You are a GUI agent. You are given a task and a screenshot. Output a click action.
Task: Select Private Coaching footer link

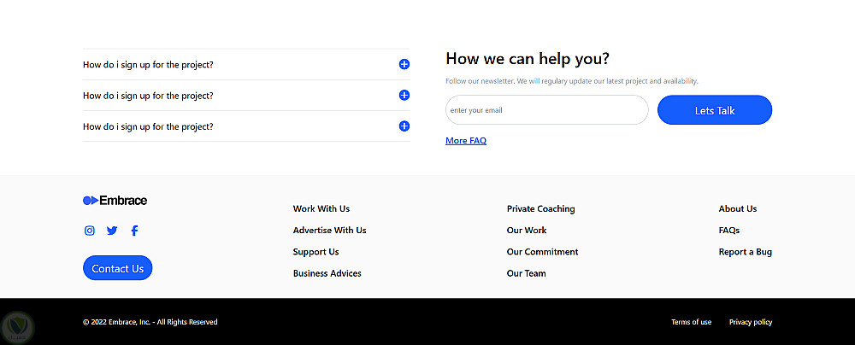pyautogui.click(x=540, y=209)
